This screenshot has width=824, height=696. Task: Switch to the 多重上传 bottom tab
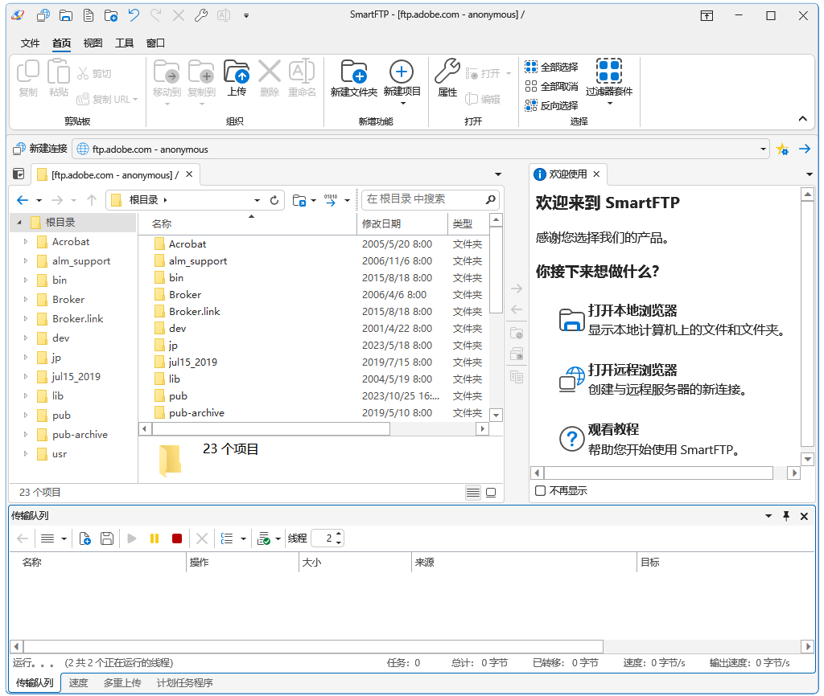click(x=122, y=683)
